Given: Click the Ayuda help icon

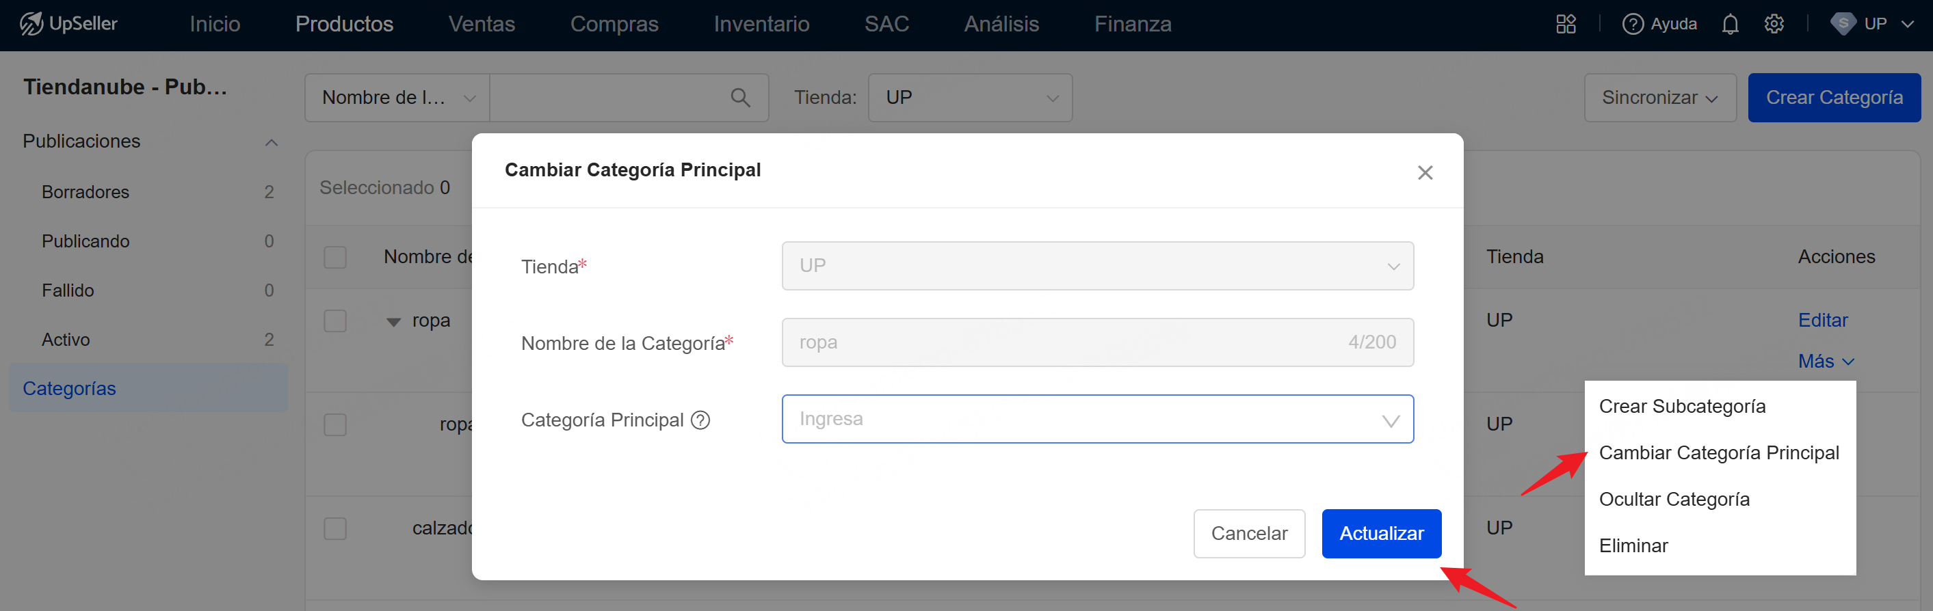Looking at the screenshot, I should coord(1632,24).
